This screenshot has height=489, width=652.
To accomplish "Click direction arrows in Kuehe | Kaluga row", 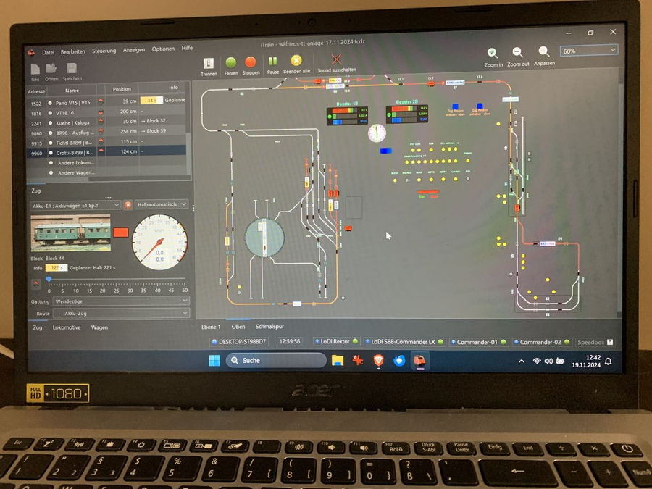I will pyautogui.click(x=101, y=122).
